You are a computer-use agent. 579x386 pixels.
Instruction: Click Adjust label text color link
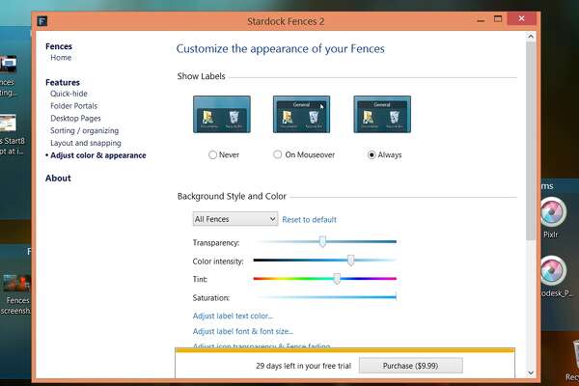(233, 317)
